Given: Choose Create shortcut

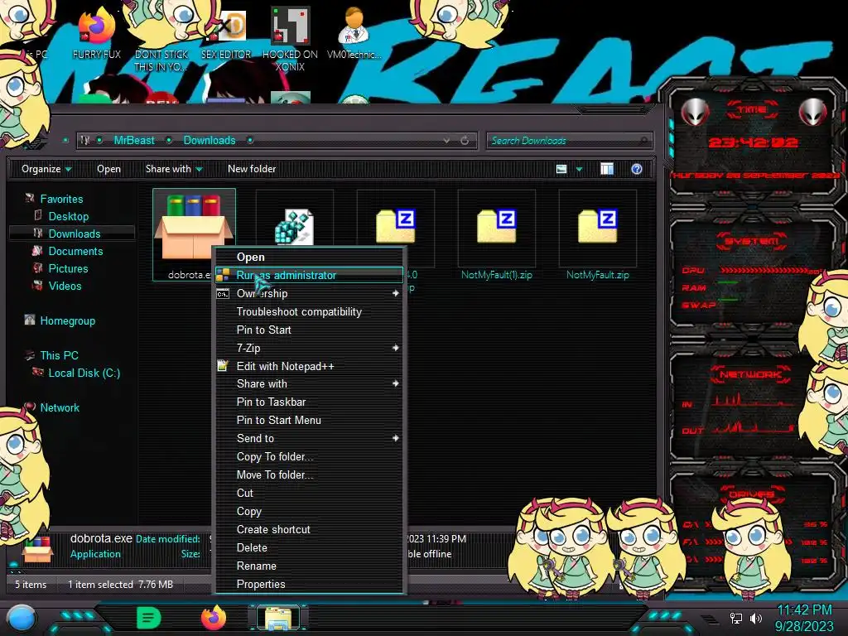Looking at the screenshot, I should point(310,529).
